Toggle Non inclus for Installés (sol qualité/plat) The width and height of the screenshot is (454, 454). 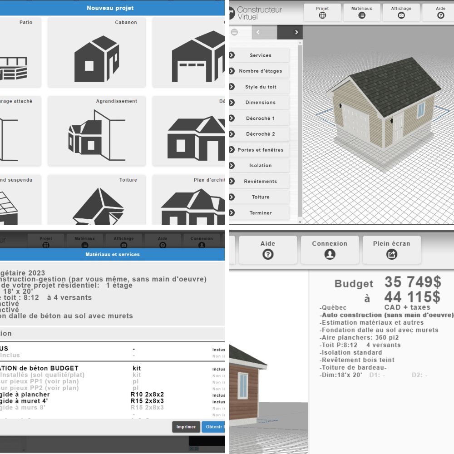(x=218, y=376)
